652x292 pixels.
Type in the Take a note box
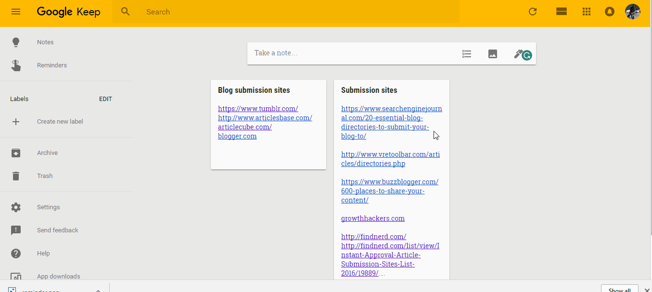[x=346, y=53]
